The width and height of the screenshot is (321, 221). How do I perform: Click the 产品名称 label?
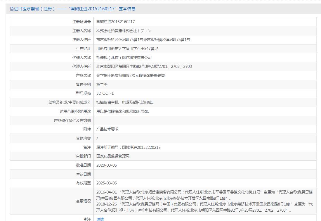point(83,75)
